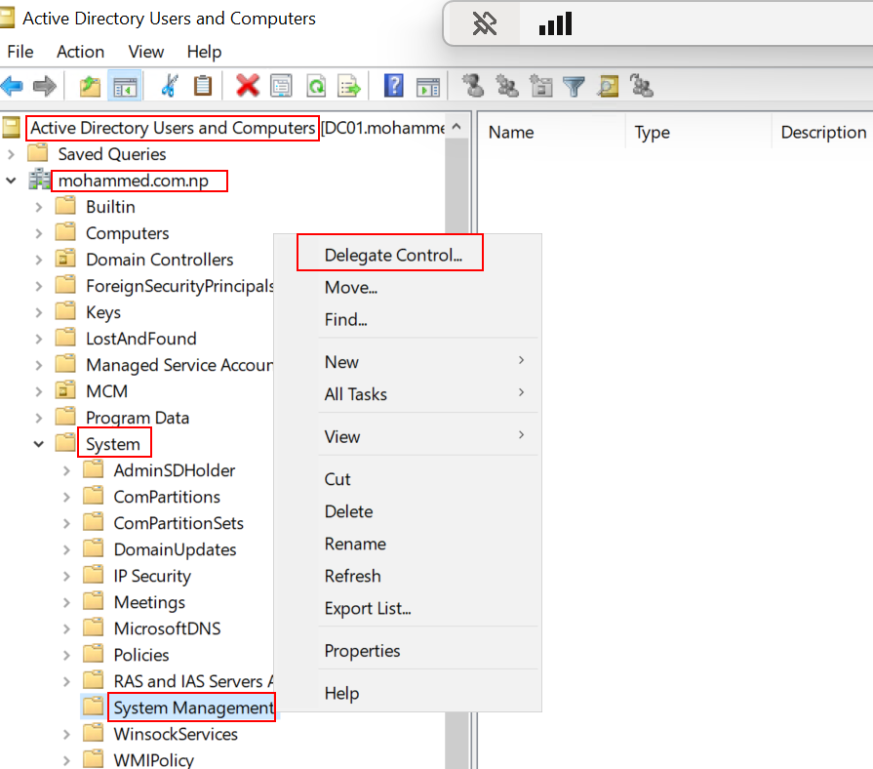Click the blue Help question mark icon
Image resolution: width=873 pixels, height=769 pixels.
(394, 86)
